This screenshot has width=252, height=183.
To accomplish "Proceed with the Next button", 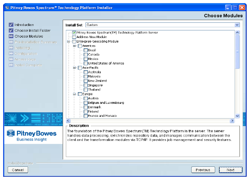I will click(x=231, y=170).
